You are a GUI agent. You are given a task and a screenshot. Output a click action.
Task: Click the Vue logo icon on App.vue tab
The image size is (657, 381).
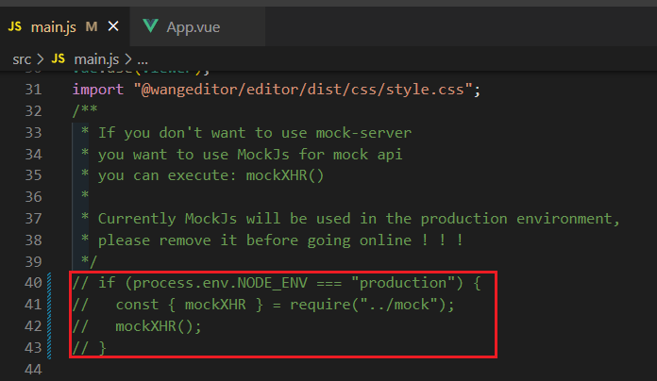(x=150, y=26)
